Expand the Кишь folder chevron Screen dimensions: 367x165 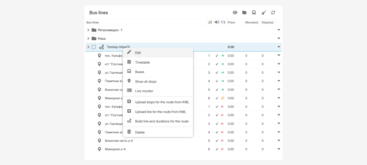pos(88,38)
